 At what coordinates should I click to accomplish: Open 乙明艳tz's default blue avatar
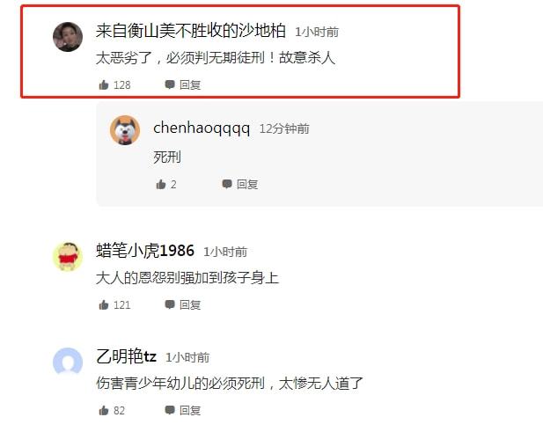[x=68, y=362]
